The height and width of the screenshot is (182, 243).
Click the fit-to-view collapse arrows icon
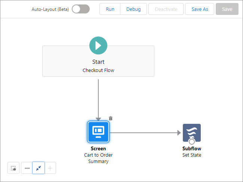(x=39, y=168)
